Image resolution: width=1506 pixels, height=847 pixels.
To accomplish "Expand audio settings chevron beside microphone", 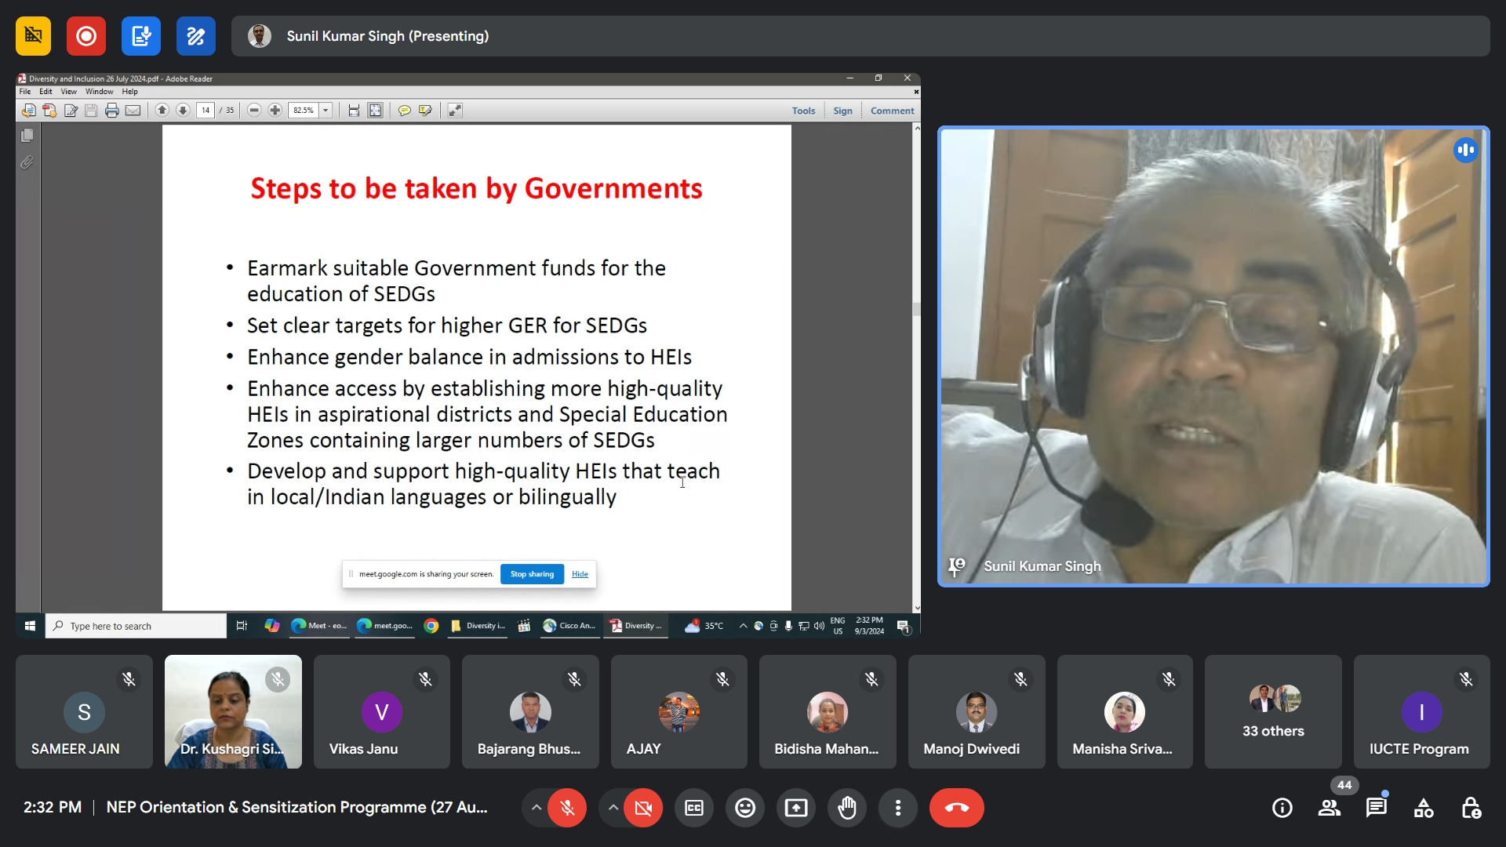I will point(537,808).
